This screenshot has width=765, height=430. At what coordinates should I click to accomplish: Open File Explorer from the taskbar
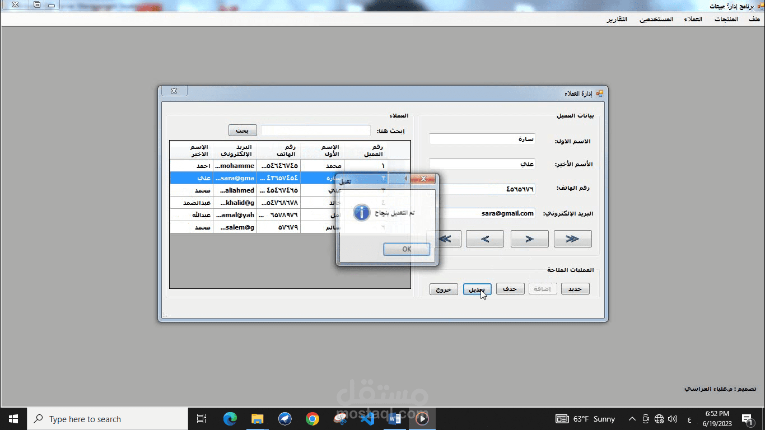pos(257,419)
